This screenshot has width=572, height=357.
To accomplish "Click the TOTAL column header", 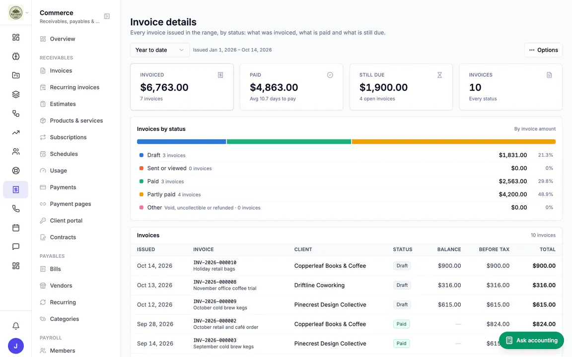I will tap(548, 249).
